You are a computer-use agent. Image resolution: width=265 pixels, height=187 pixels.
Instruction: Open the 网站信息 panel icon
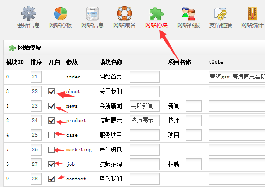pyautogui.click(x=93, y=13)
